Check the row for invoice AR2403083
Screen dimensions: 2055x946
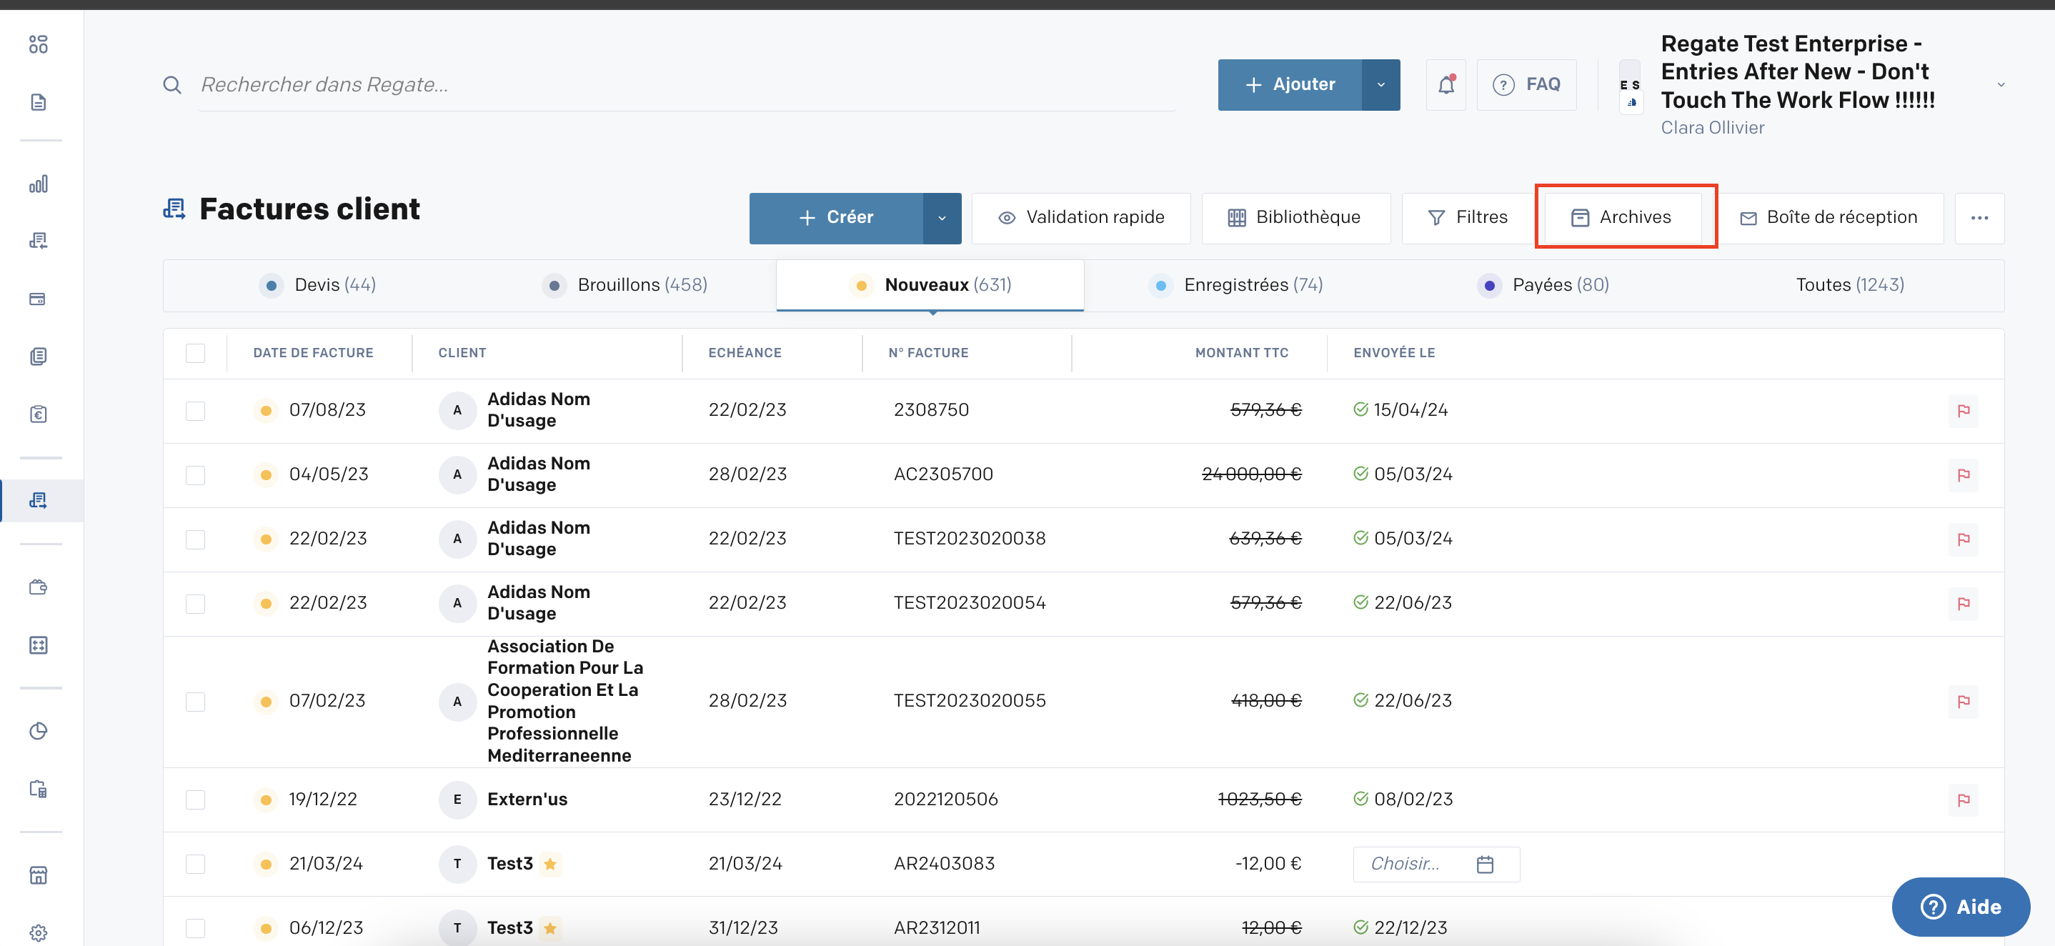194,864
